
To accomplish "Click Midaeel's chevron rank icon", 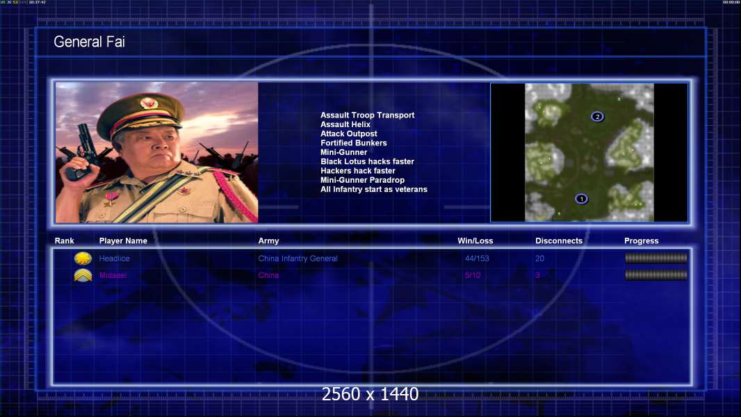I will (x=83, y=275).
